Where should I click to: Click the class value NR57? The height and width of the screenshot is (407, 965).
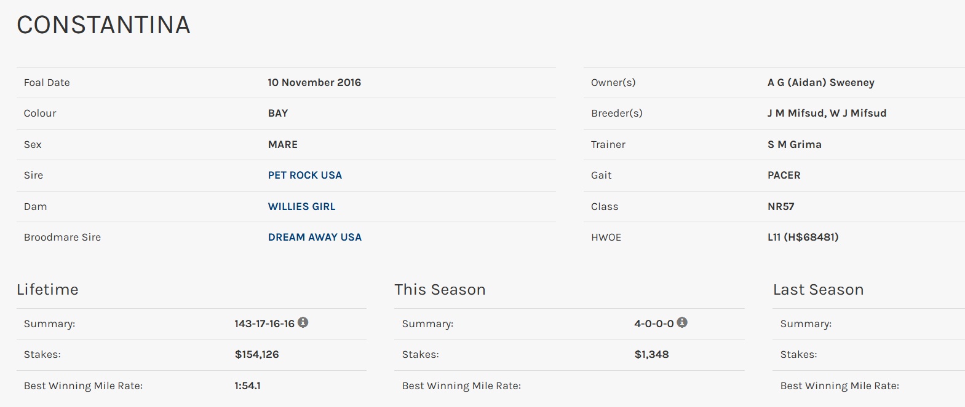pos(780,207)
